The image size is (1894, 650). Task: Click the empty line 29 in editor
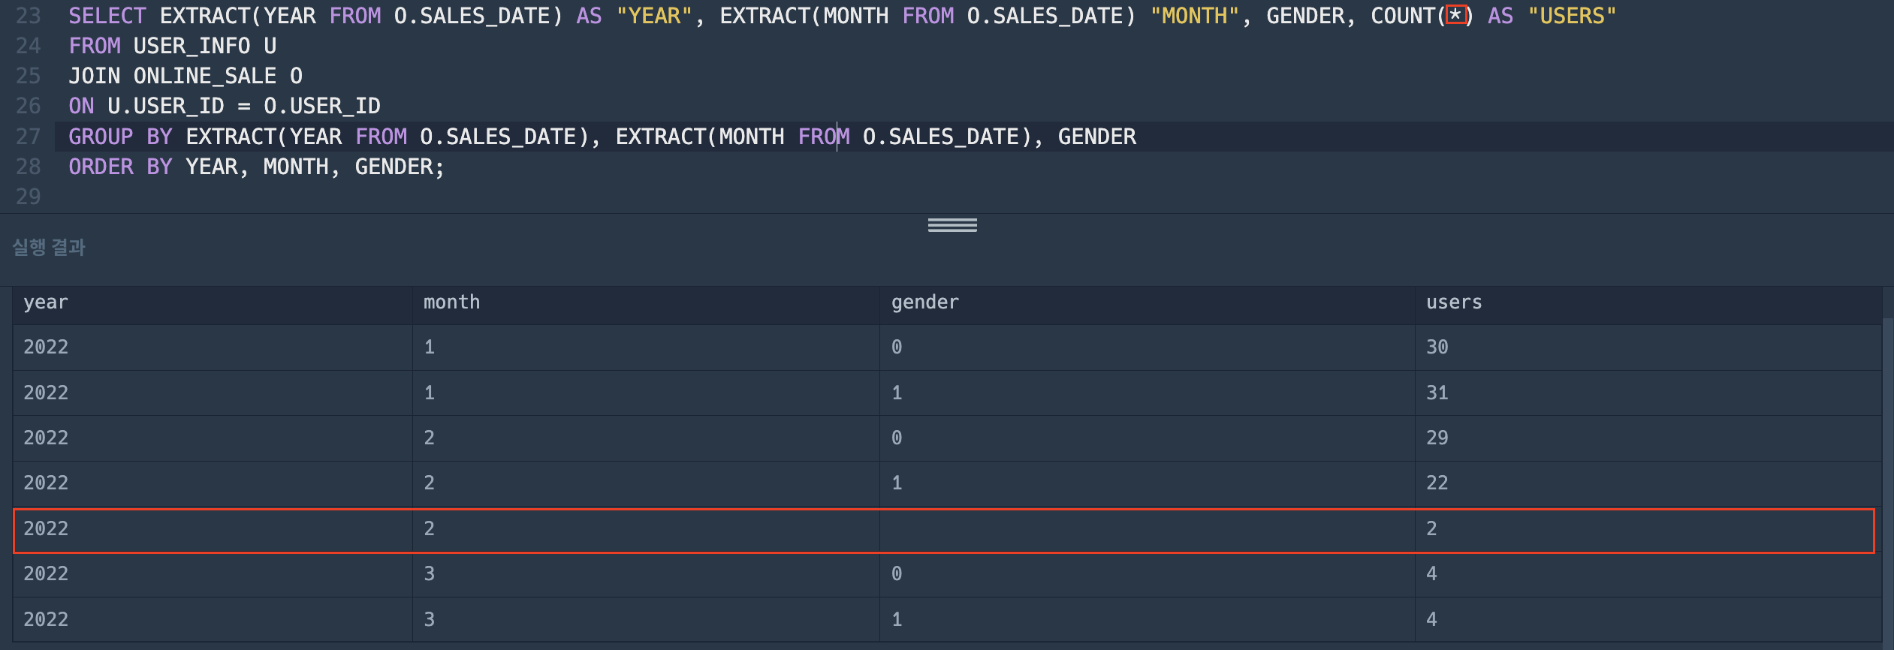click(x=969, y=197)
